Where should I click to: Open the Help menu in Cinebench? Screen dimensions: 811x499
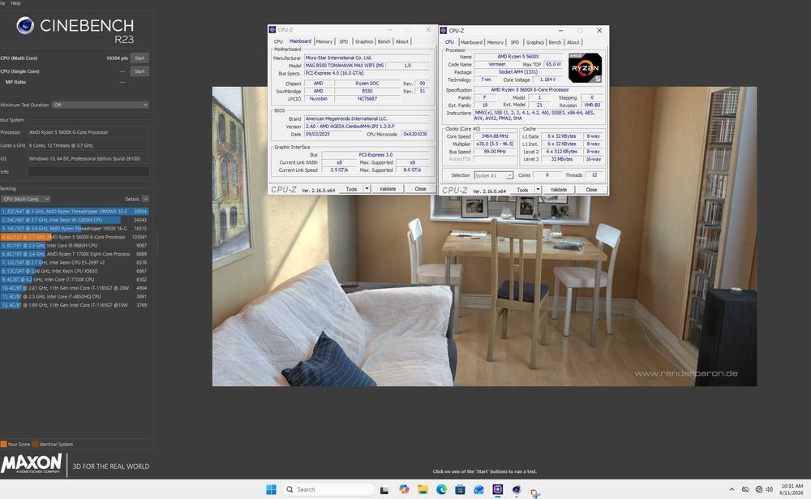[16, 3]
